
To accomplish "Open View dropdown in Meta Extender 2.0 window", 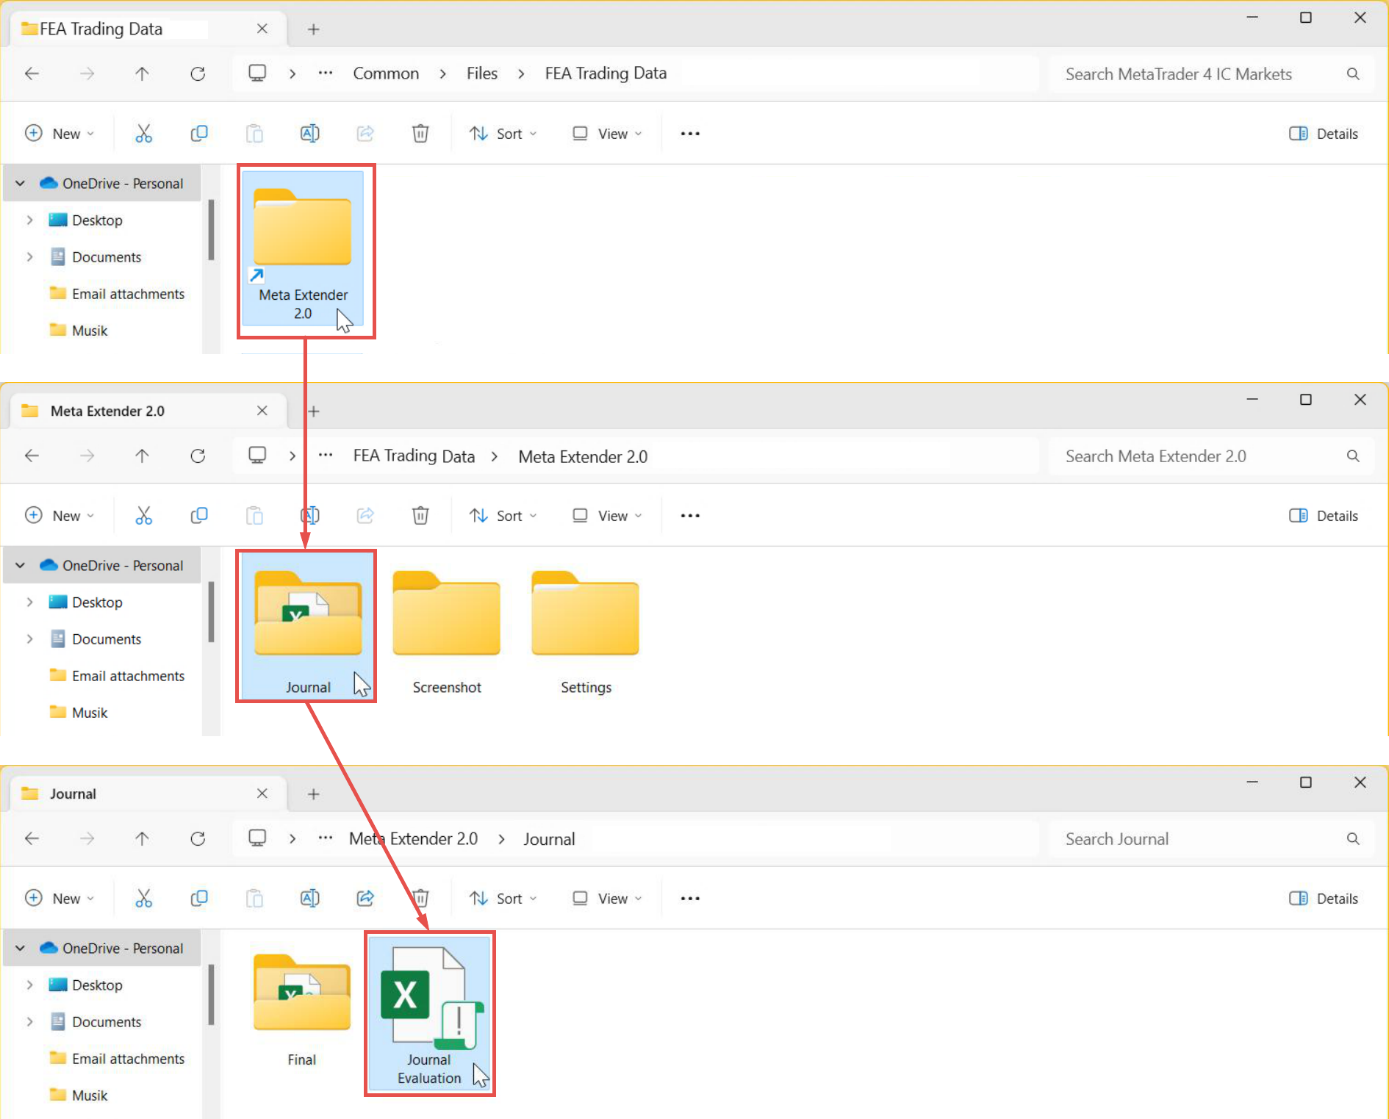I will point(607,515).
